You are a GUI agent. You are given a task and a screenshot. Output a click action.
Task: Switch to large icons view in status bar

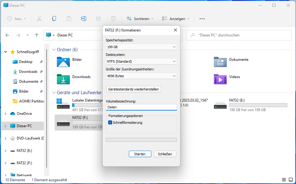[x=291, y=180]
